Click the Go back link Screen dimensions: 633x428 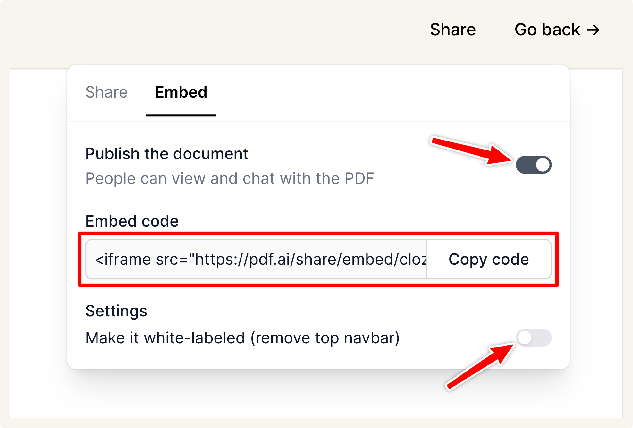click(x=547, y=30)
